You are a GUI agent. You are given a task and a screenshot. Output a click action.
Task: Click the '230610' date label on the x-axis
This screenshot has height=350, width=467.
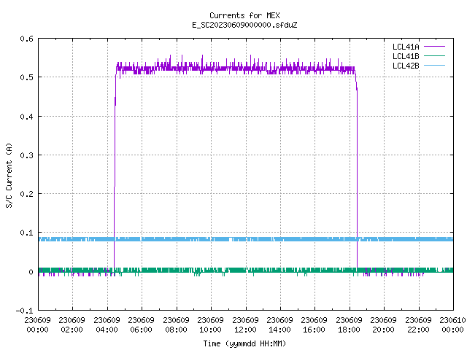tap(452, 320)
